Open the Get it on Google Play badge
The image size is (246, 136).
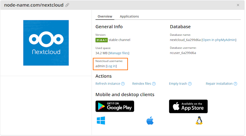[x=115, y=106]
